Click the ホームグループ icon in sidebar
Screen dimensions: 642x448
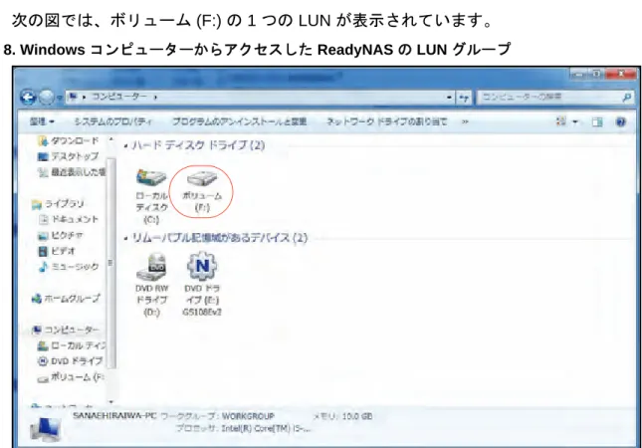[37, 299]
